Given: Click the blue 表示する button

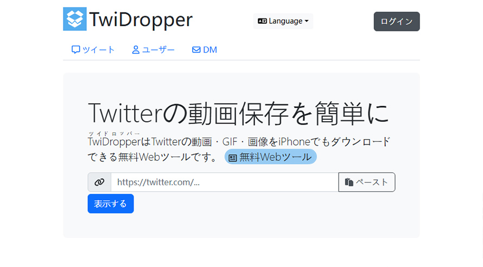Looking at the screenshot, I should [x=111, y=204].
